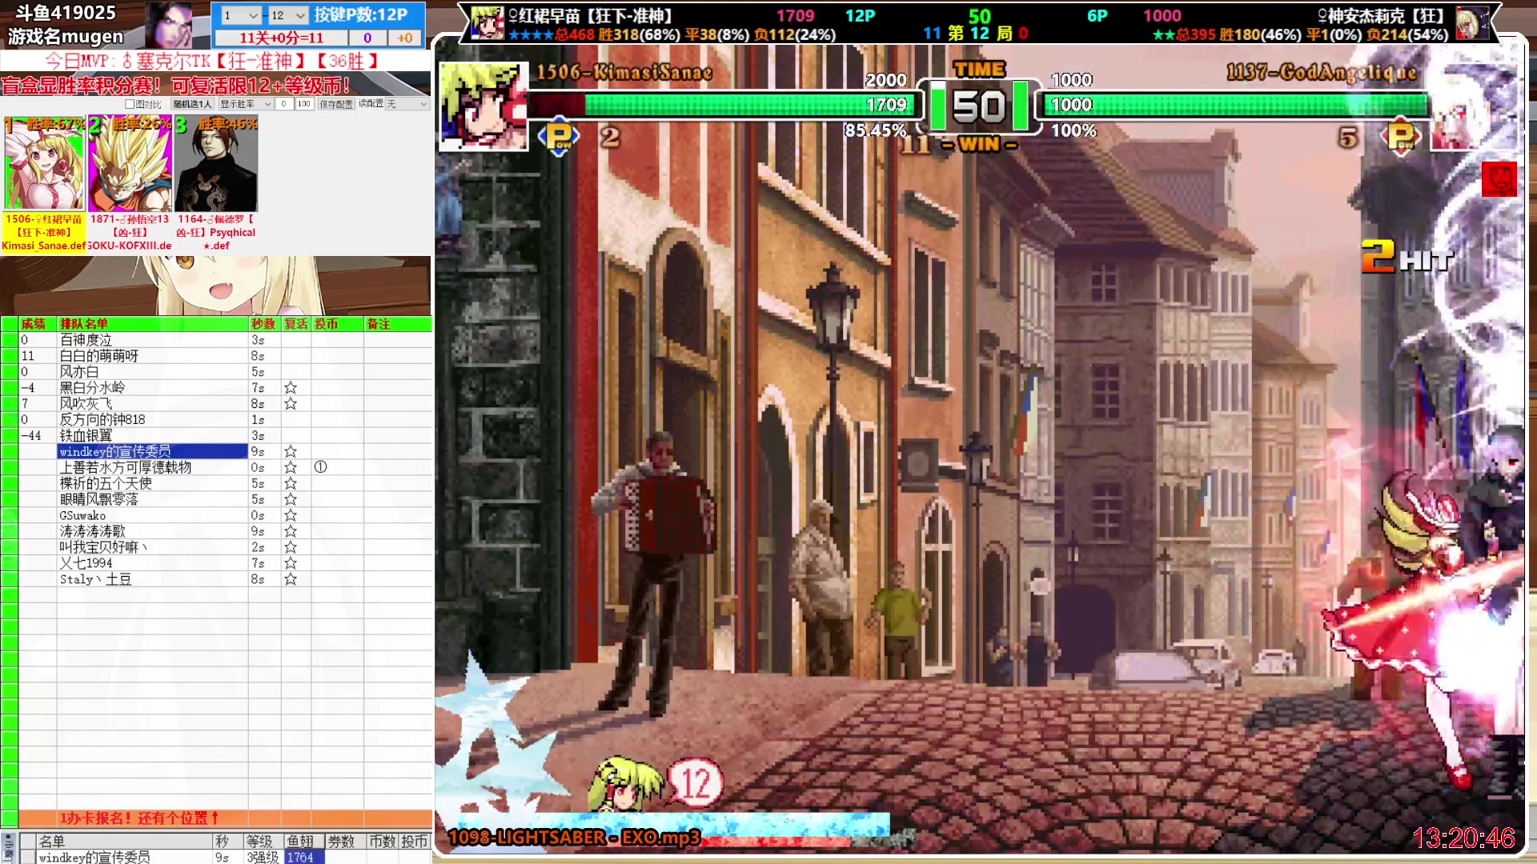Click the 秒数 column header

point(263,324)
